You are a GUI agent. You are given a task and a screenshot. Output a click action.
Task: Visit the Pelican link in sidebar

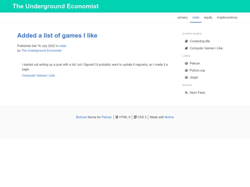point(194,63)
